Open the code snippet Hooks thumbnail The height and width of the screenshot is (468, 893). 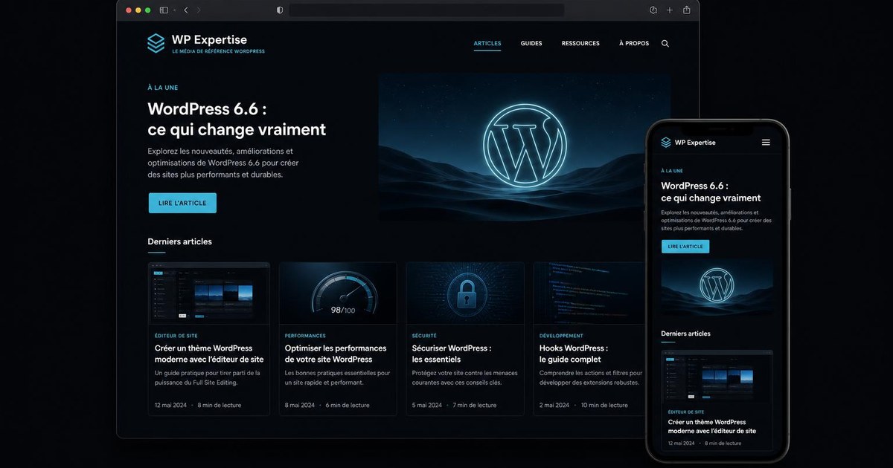[x=589, y=293]
